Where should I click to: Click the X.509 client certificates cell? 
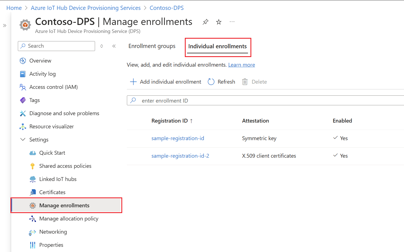[269, 156]
